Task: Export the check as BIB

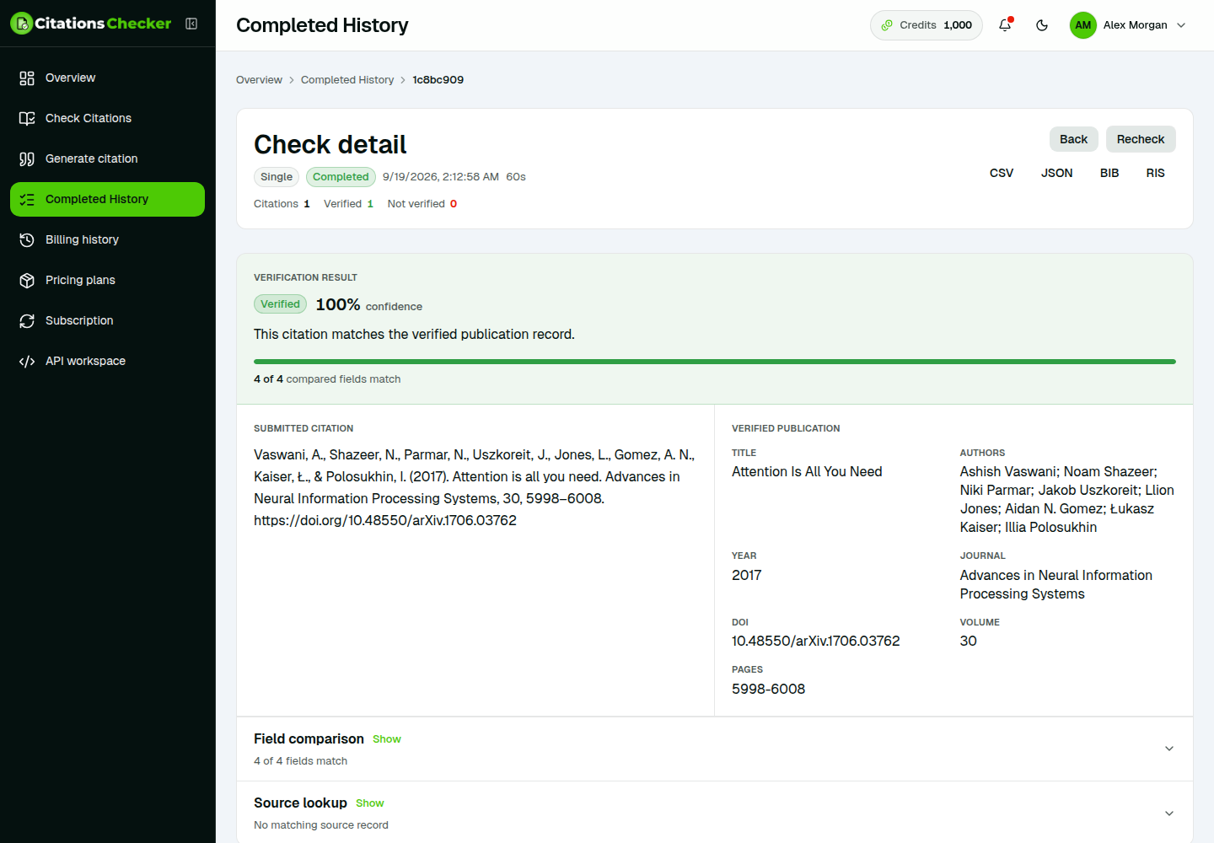Action: coord(1109,173)
